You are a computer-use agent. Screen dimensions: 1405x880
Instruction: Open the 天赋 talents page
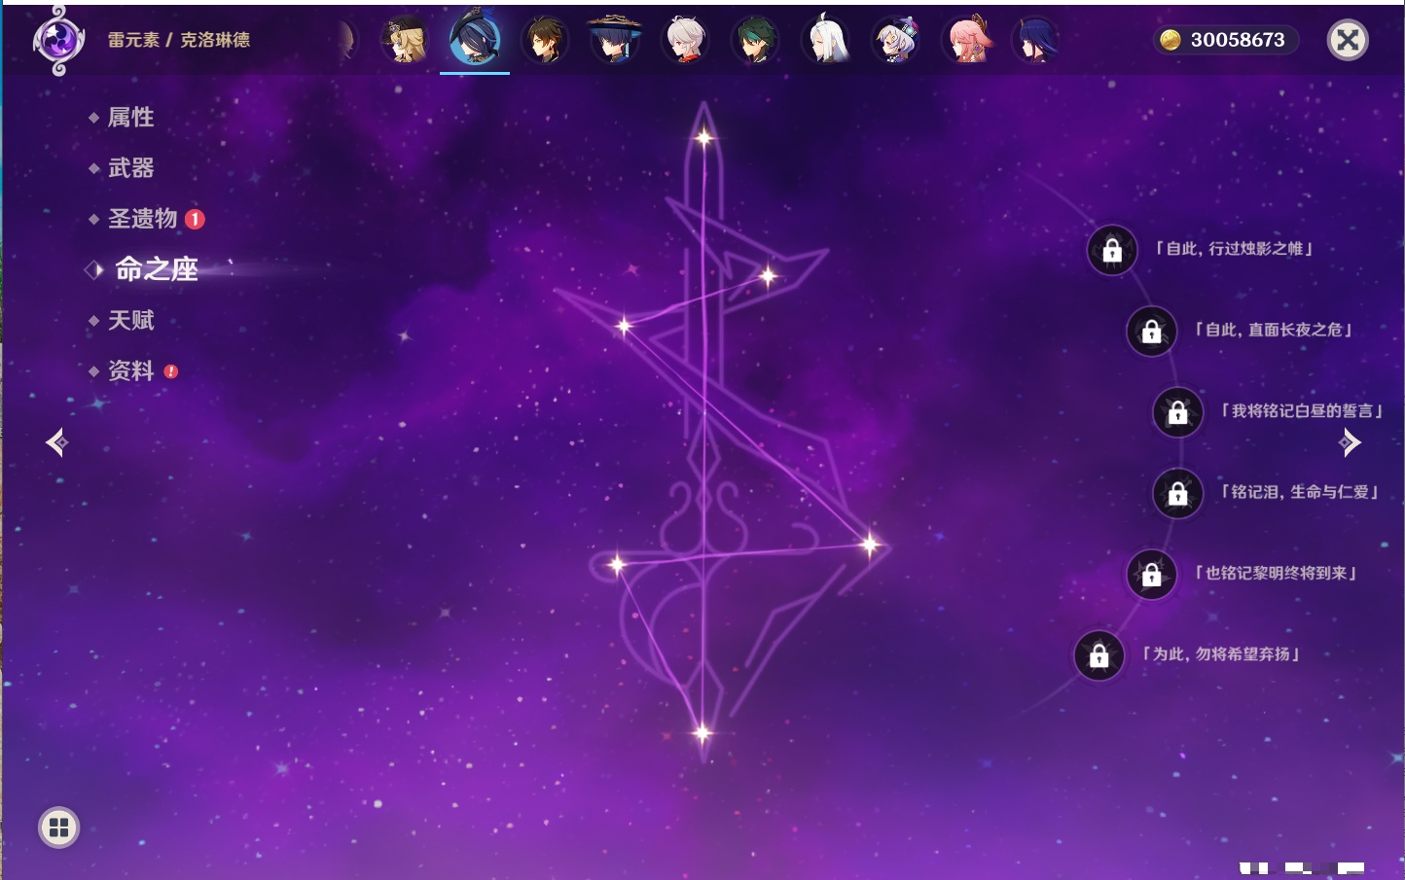pos(130,320)
